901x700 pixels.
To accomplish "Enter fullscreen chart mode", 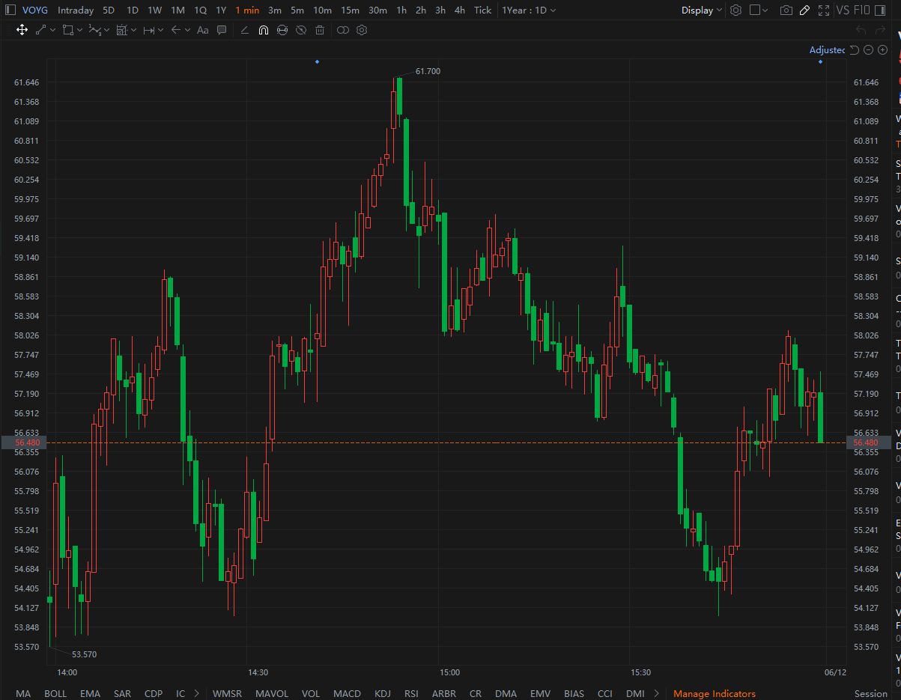I will [824, 10].
